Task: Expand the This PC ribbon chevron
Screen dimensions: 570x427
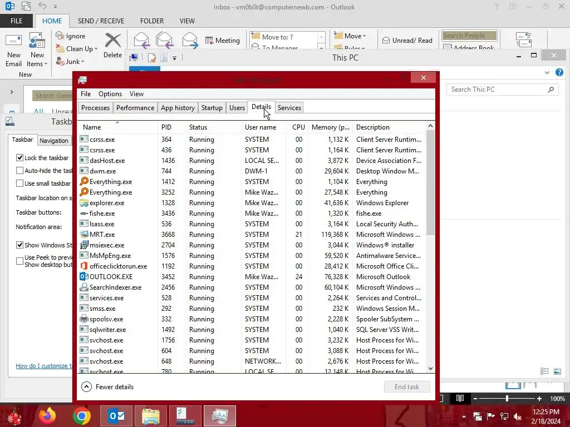Action: click(547, 73)
